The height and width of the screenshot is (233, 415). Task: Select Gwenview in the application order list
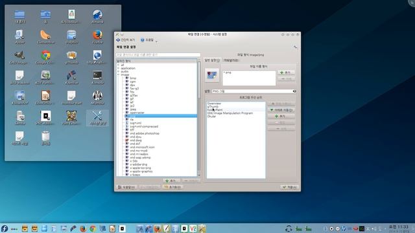[214, 104]
